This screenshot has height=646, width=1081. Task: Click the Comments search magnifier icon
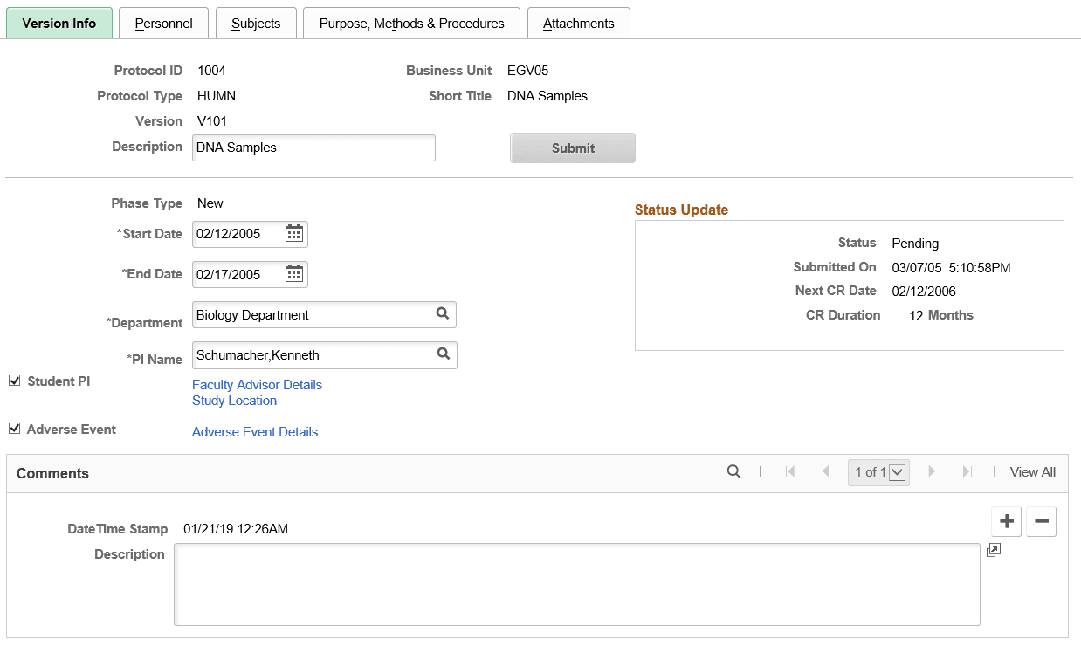click(x=733, y=471)
